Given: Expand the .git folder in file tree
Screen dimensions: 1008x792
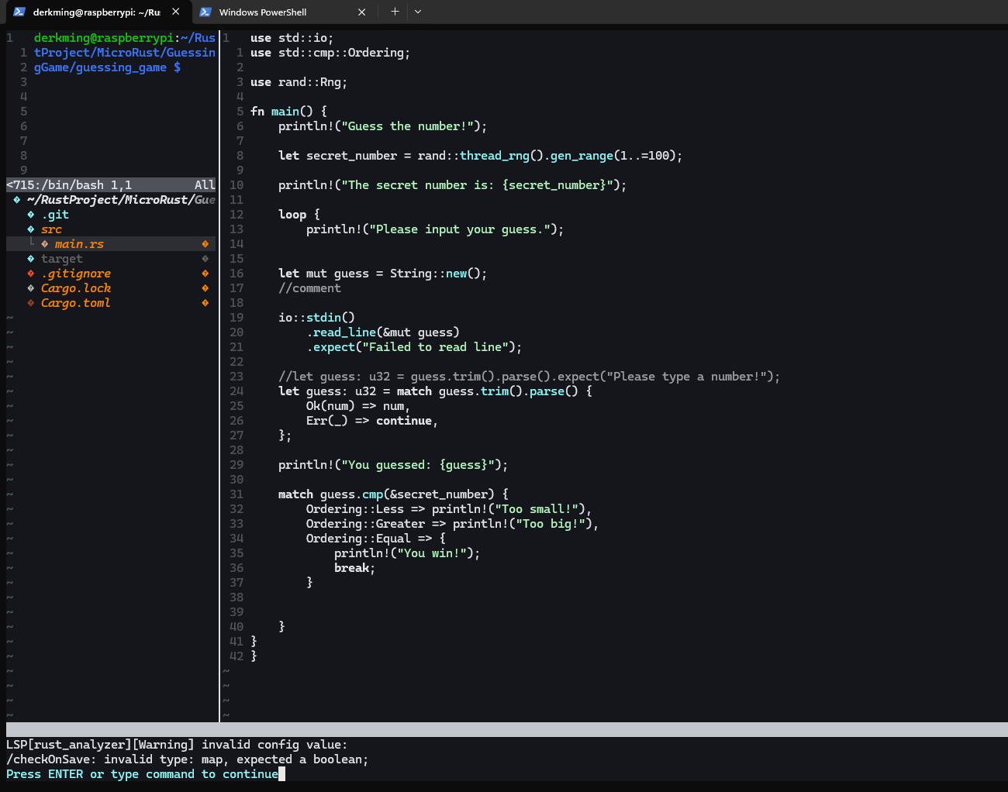Looking at the screenshot, I should (x=55, y=215).
